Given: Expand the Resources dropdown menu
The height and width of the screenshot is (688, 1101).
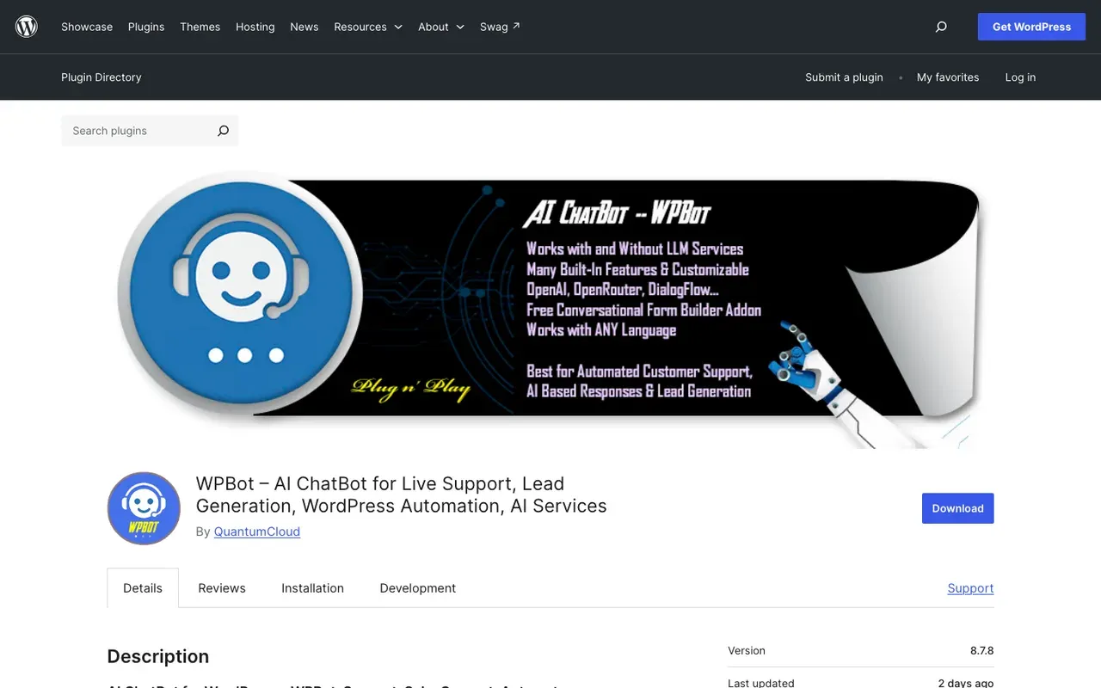Looking at the screenshot, I should [368, 27].
